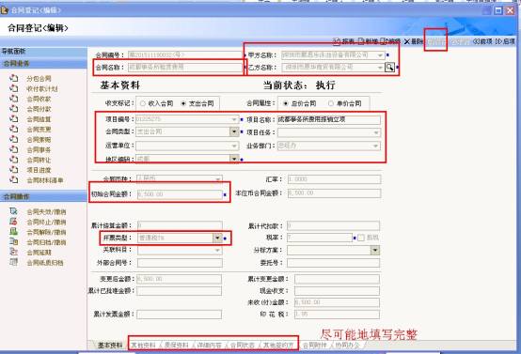Open the 合同结算 icon
This screenshot has width=521, height=354.
[13, 118]
